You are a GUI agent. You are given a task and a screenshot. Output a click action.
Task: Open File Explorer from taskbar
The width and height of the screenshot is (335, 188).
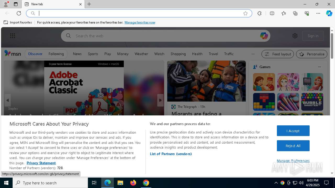click(x=120, y=183)
